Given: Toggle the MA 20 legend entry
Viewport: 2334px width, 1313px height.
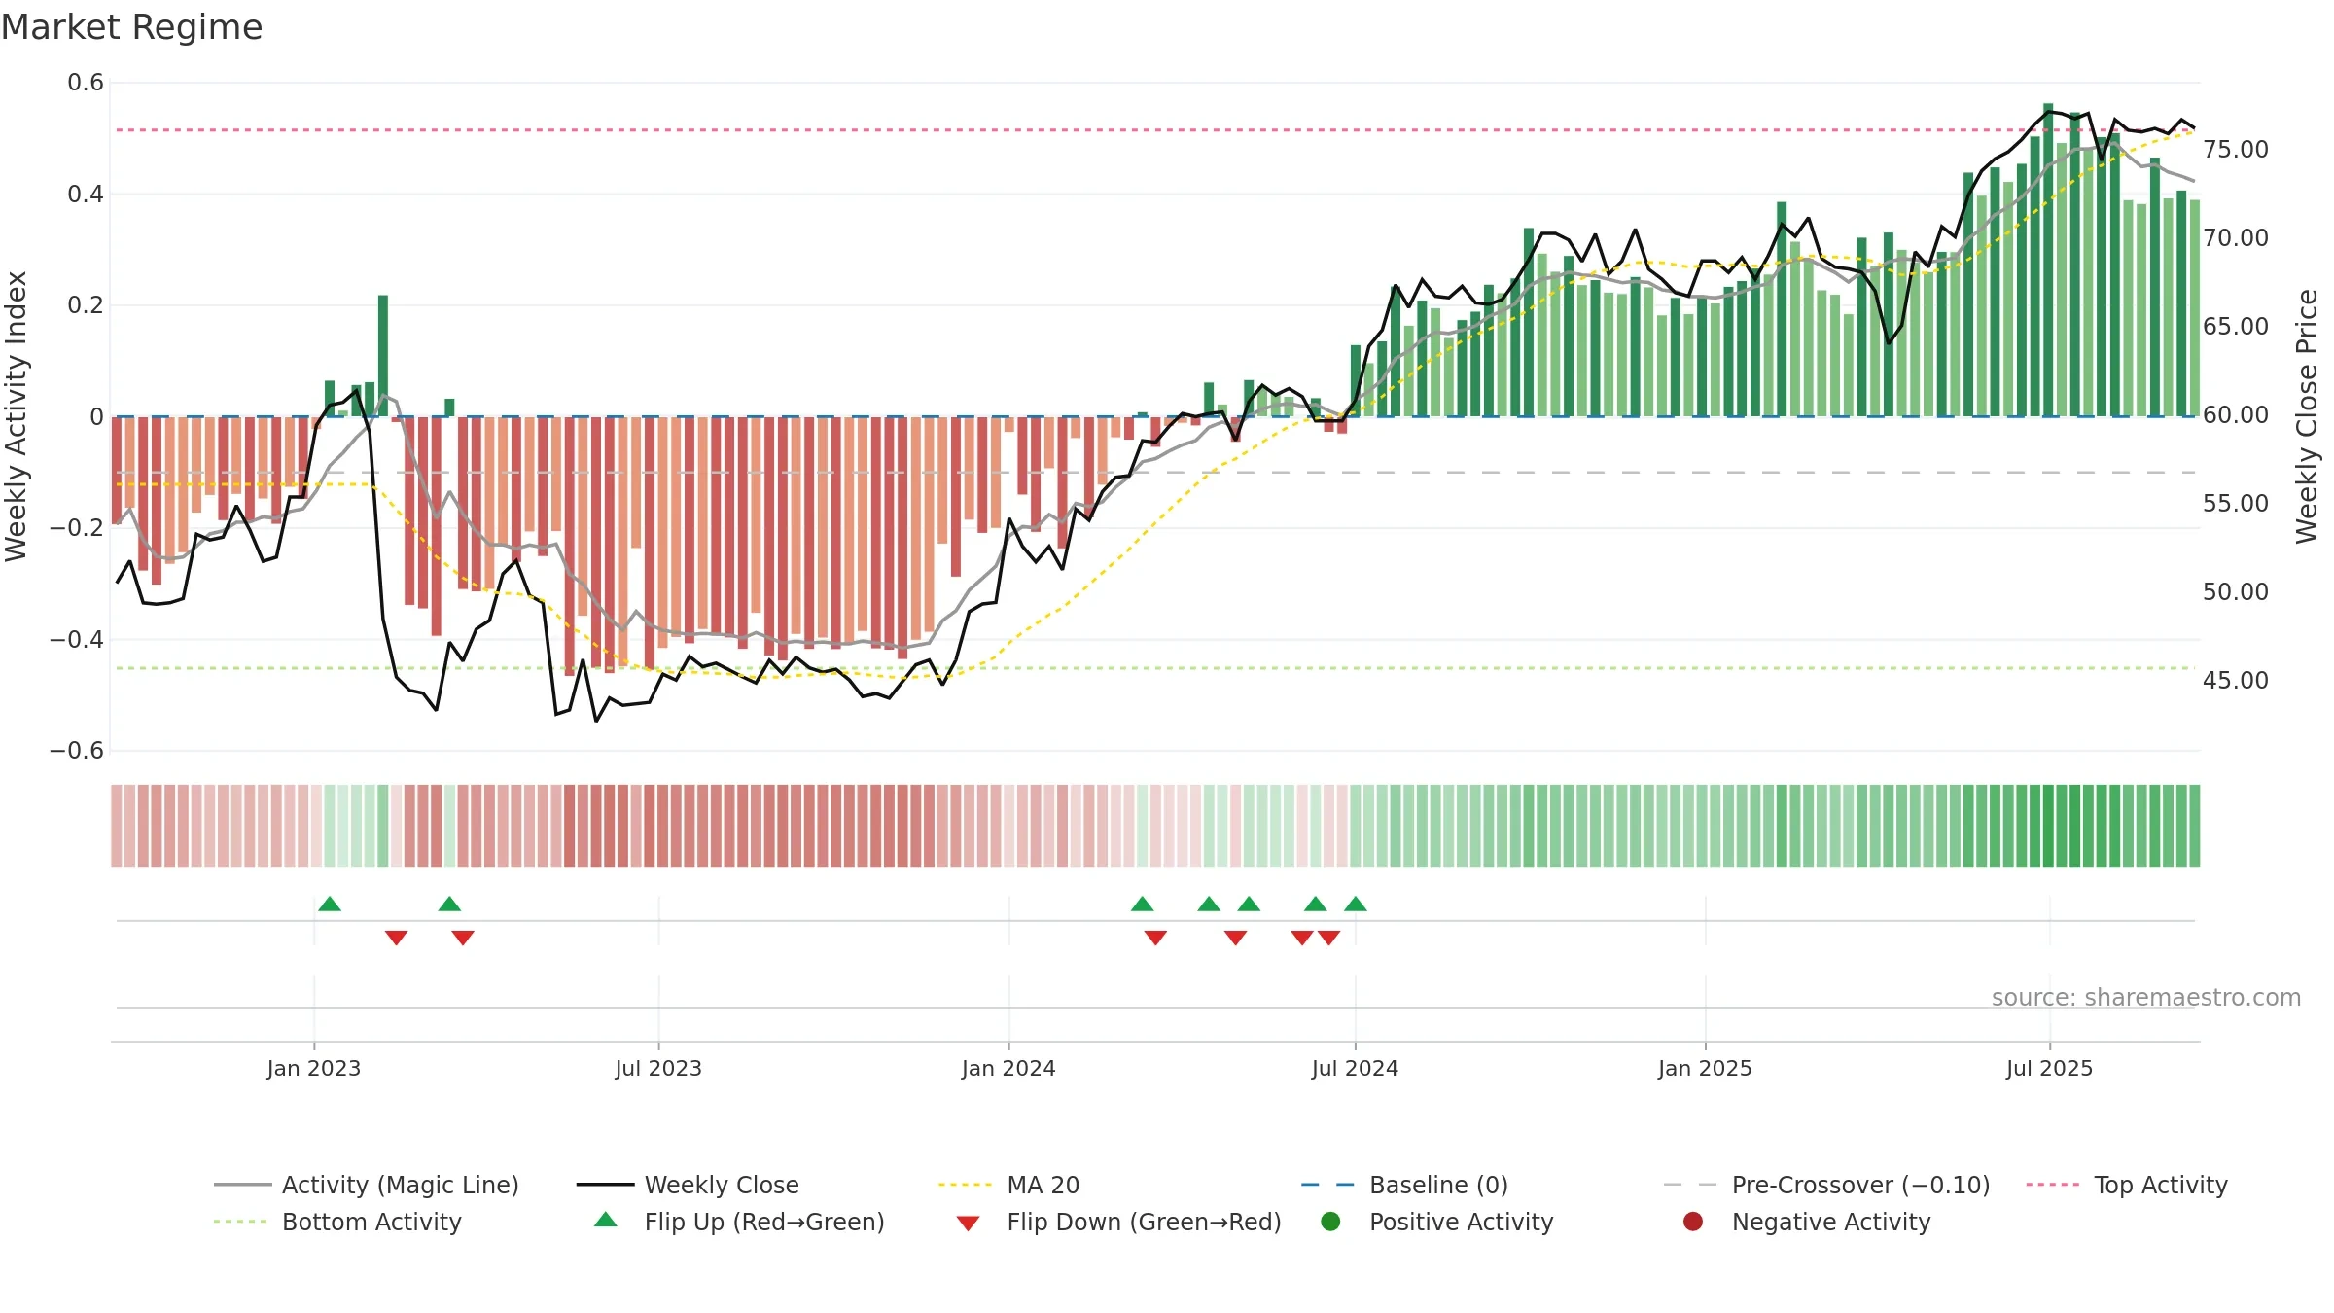Looking at the screenshot, I should pyautogui.click(x=1008, y=1185).
